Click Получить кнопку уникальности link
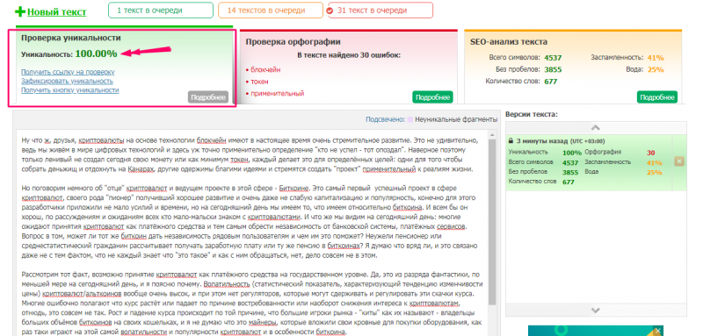Viewport: 703px width, 336px height. 70,90
